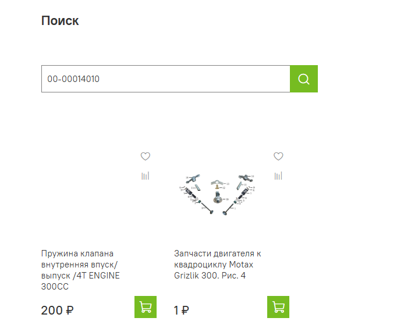The width and height of the screenshot is (404, 332).
Task: Add valve spring product to favorites
Action: pos(146,156)
